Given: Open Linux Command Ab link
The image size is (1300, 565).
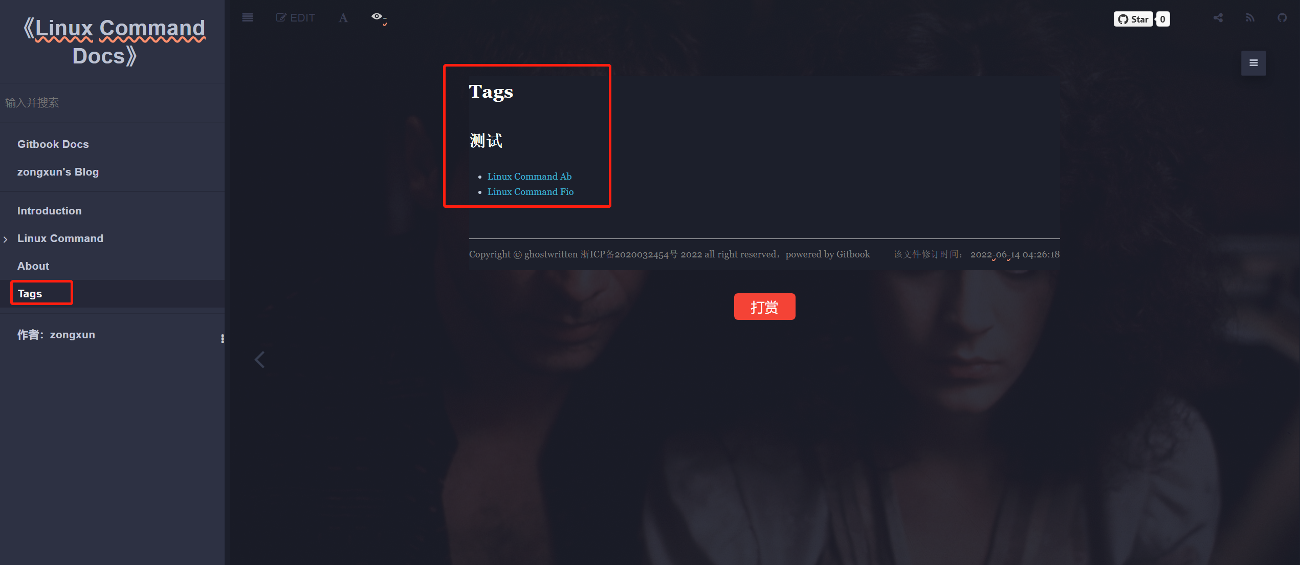Looking at the screenshot, I should coord(529,175).
